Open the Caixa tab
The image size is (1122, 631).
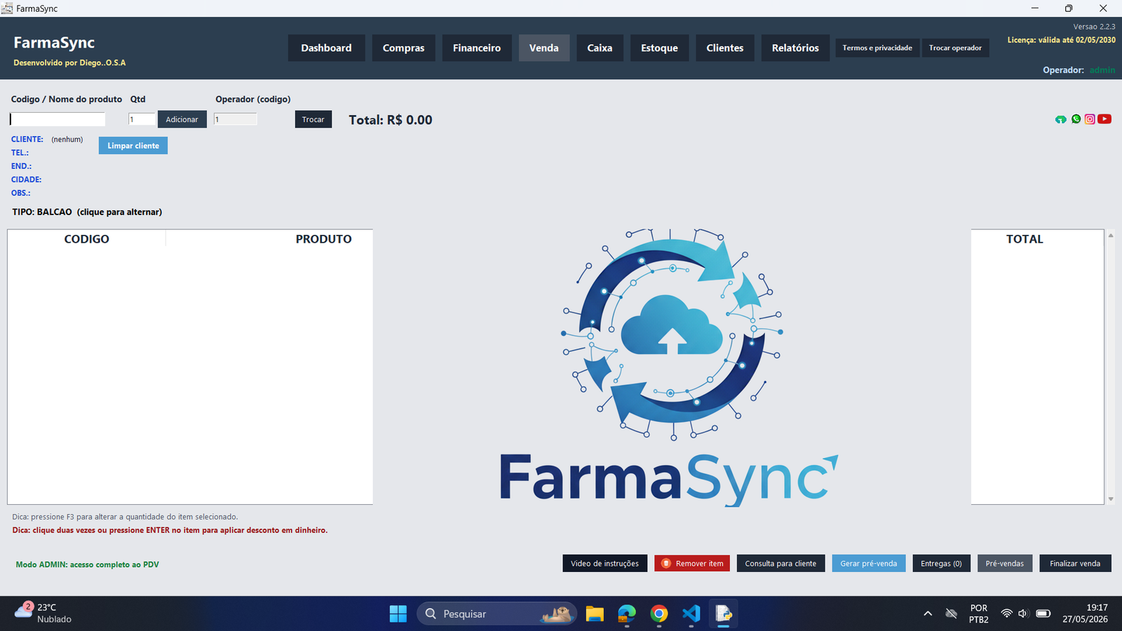point(600,48)
